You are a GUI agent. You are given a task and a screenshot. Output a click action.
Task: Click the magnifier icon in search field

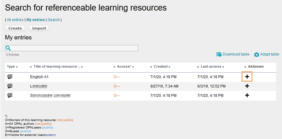point(8,48)
